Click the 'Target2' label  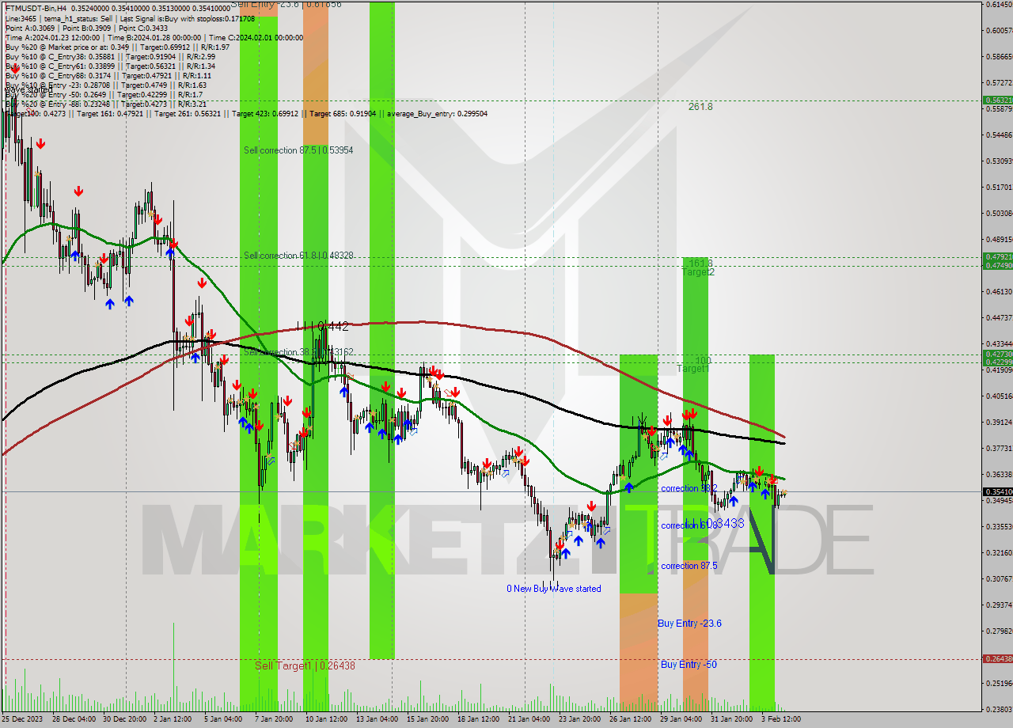tap(698, 272)
